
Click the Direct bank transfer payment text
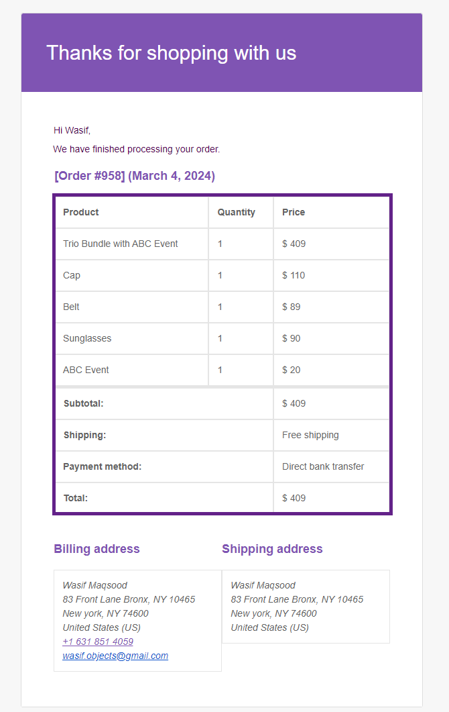[323, 466]
